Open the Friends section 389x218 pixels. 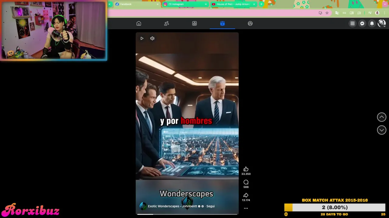[x=167, y=24]
